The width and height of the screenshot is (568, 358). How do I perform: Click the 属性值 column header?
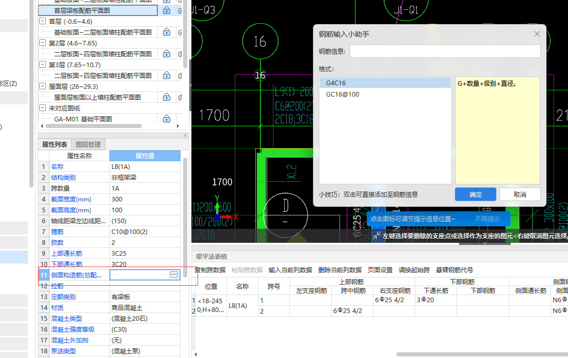pyautogui.click(x=145, y=155)
